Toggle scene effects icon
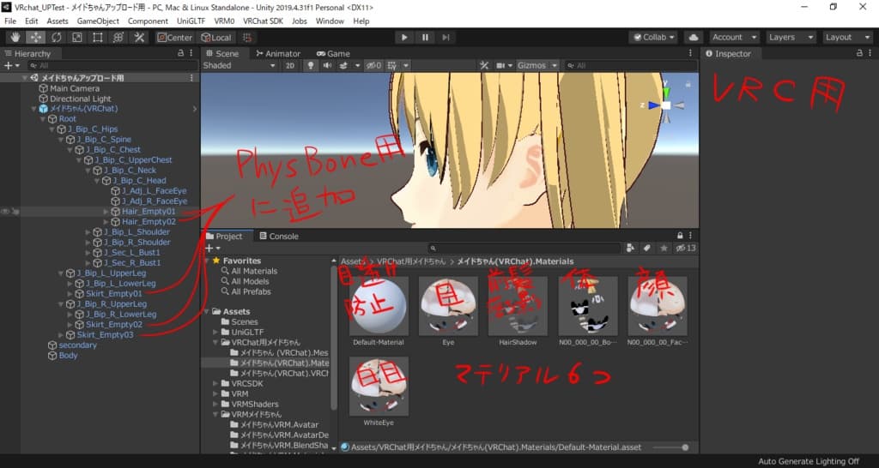The height and width of the screenshot is (468, 879). point(343,65)
